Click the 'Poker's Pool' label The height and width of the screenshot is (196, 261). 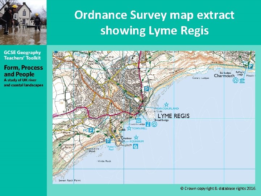(111, 148)
